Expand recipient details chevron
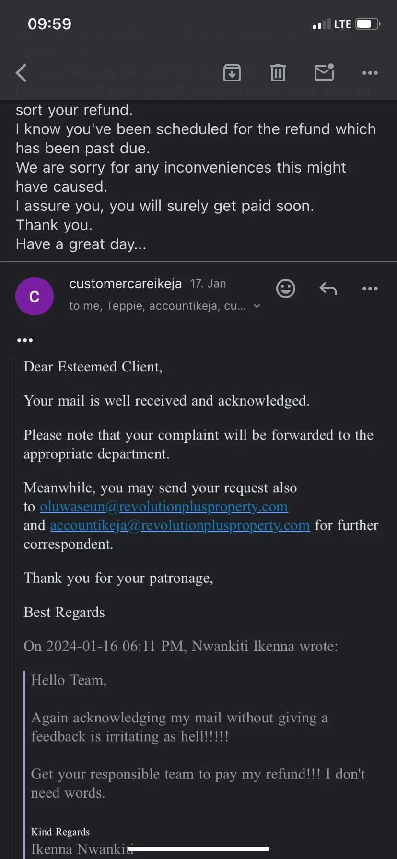Screen dimensions: 397x859 [x=257, y=306]
